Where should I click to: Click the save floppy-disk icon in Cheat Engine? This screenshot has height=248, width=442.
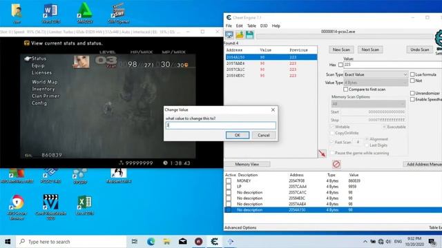coord(249,35)
